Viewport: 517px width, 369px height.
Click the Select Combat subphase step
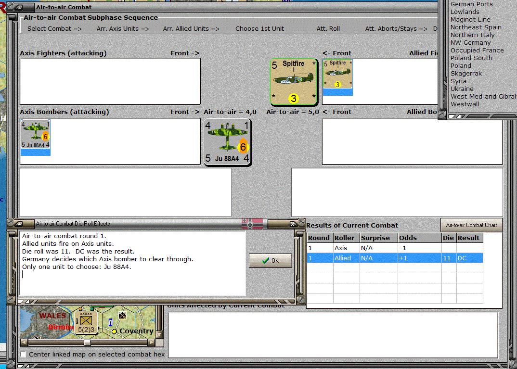(54, 29)
